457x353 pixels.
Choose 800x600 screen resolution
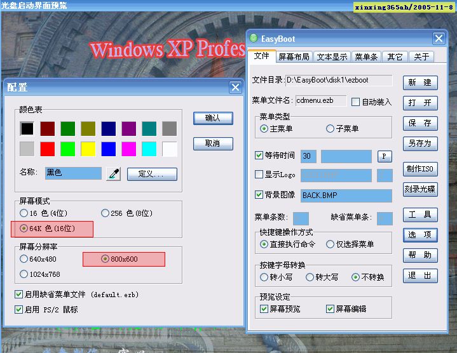pos(119,259)
